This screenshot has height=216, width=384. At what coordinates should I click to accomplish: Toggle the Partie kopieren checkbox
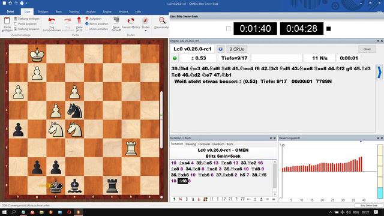16,24
